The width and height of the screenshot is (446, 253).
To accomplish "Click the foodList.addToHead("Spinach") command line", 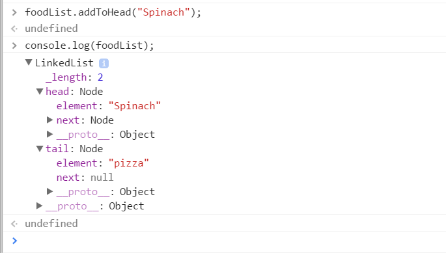I will click(x=113, y=12).
